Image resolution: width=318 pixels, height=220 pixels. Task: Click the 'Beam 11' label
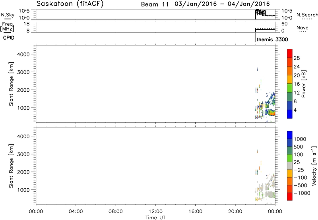coord(155,4)
